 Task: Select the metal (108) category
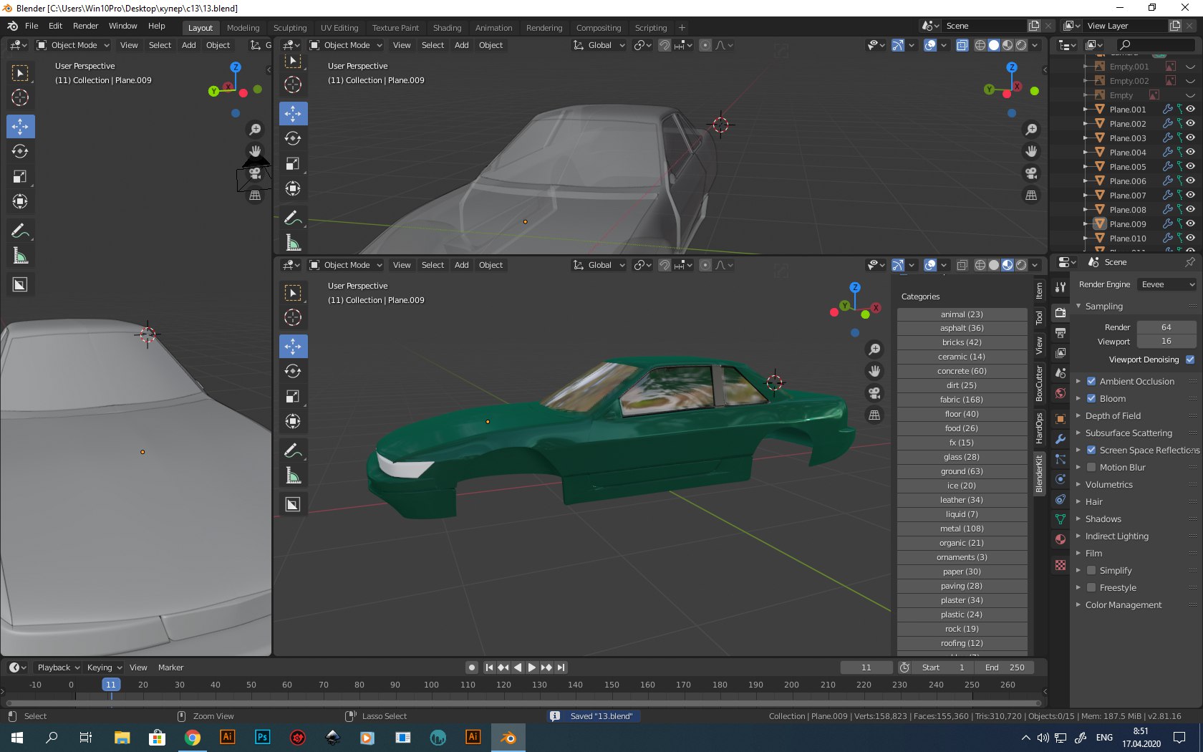click(962, 529)
